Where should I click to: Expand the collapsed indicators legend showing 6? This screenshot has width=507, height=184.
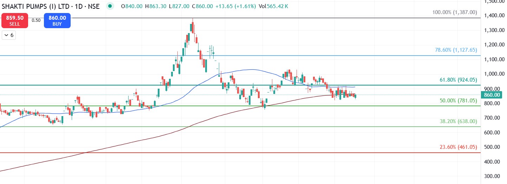coord(9,35)
